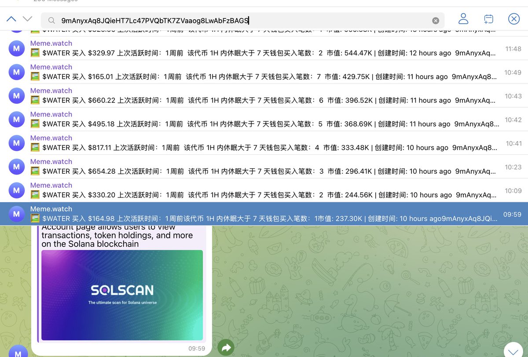Open the search by date calendar
Viewport: 528px width, 357px height.
[x=488, y=19]
